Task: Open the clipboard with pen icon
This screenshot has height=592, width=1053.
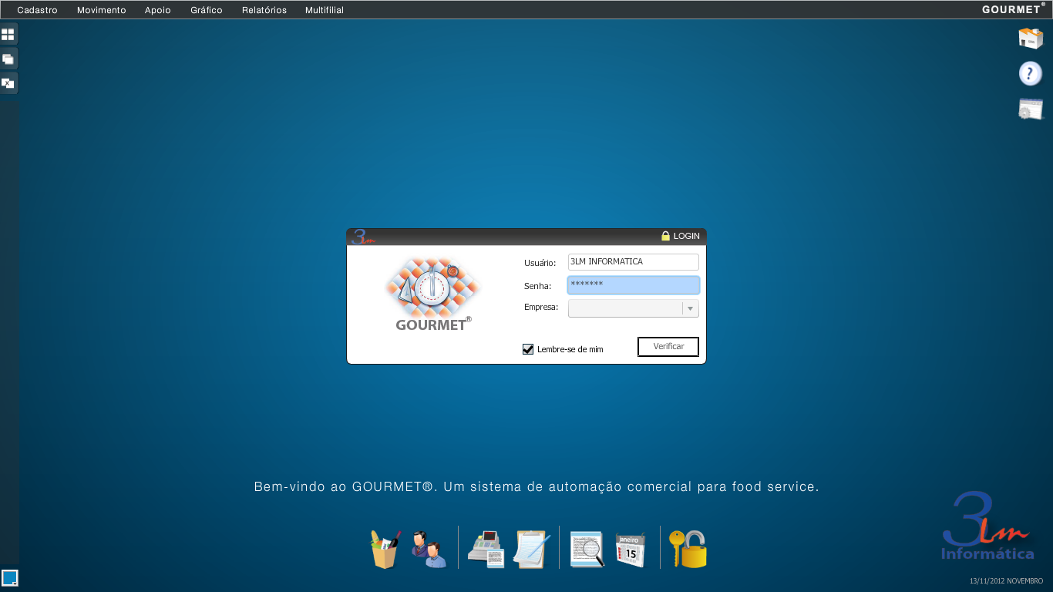Action: [532, 549]
